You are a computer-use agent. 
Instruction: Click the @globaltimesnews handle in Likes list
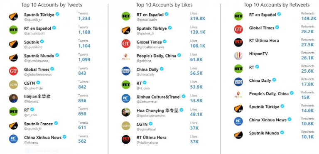[150, 47]
